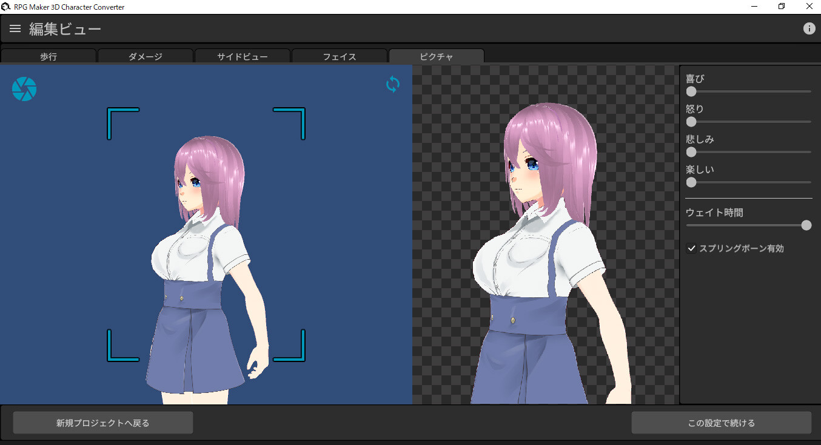Open the hamburger menu
Viewport: 821px width, 445px height.
click(x=15, y=28)
